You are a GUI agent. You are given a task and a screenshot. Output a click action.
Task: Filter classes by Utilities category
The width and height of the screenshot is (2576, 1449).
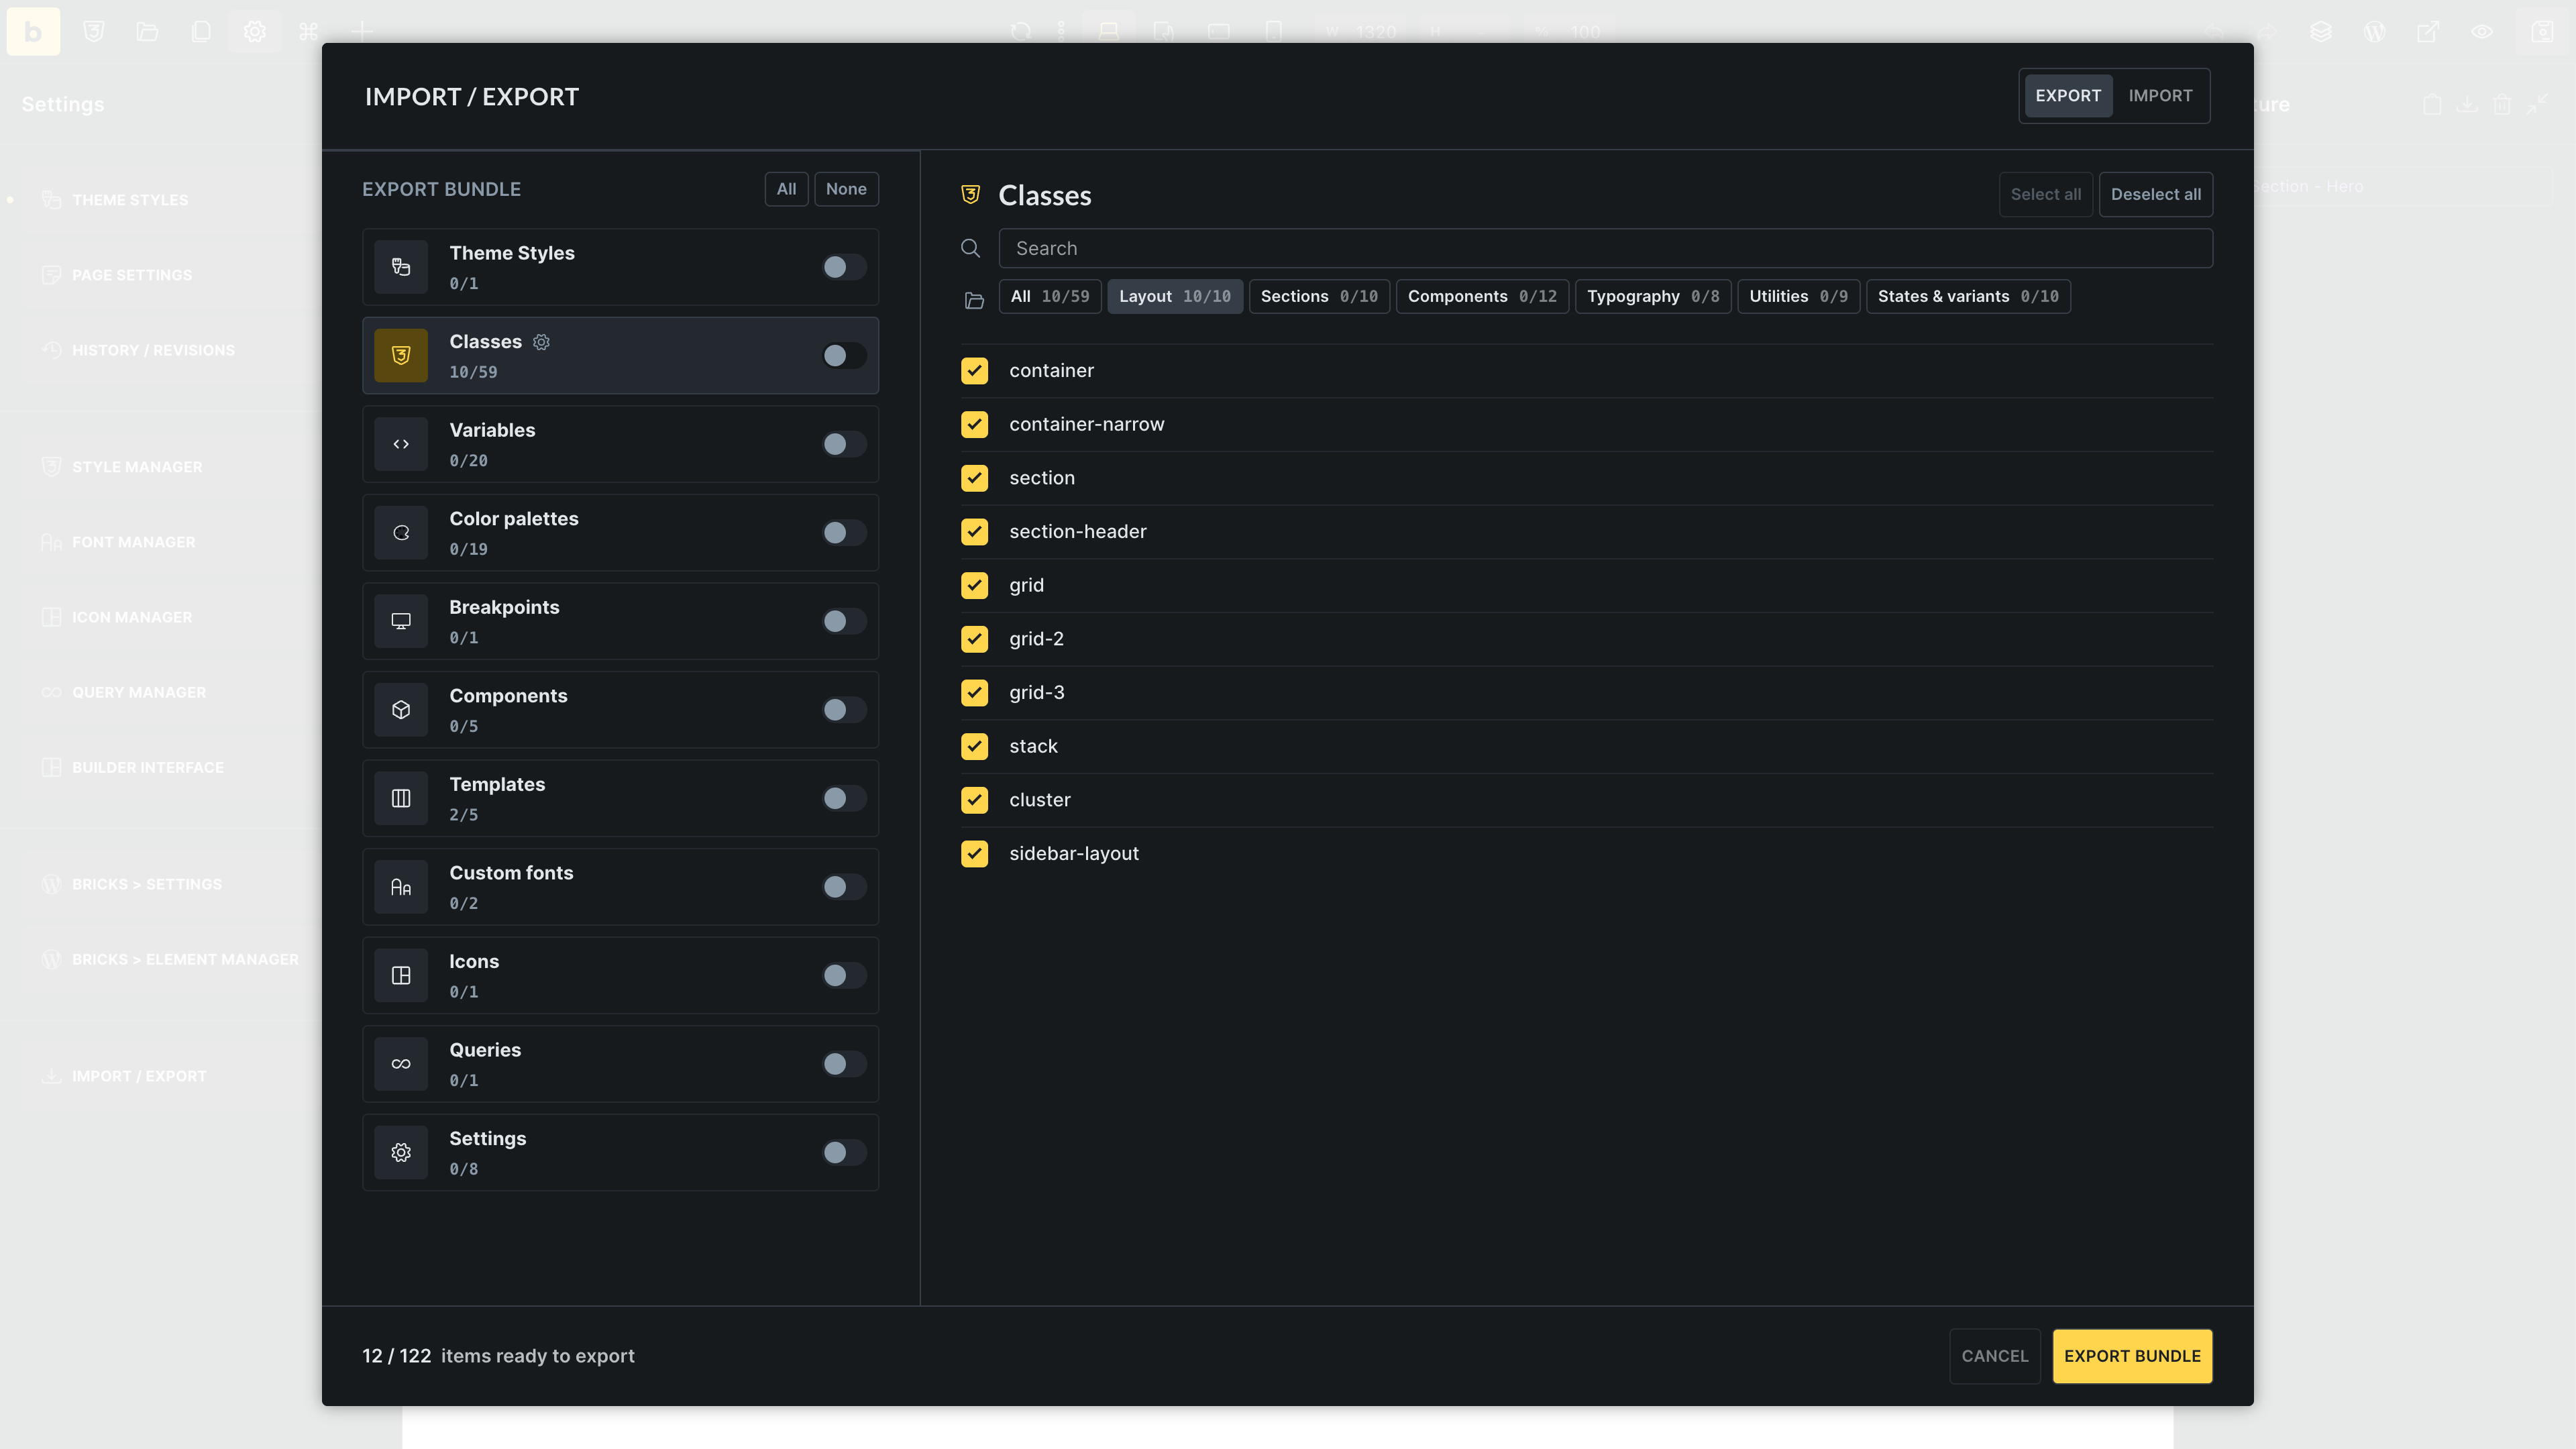click(x=1798, y=296)
